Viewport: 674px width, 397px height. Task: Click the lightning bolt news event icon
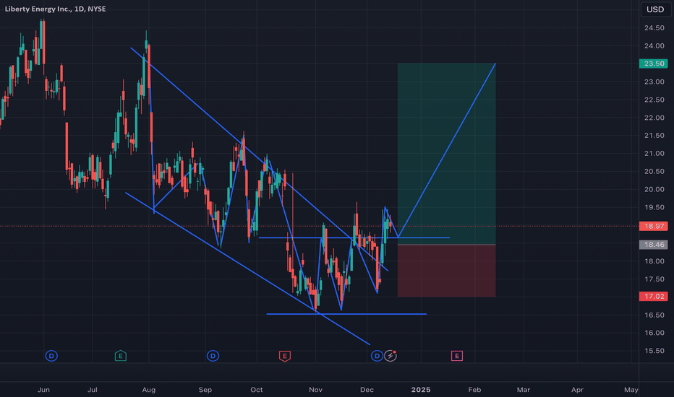tap(391, 356)
